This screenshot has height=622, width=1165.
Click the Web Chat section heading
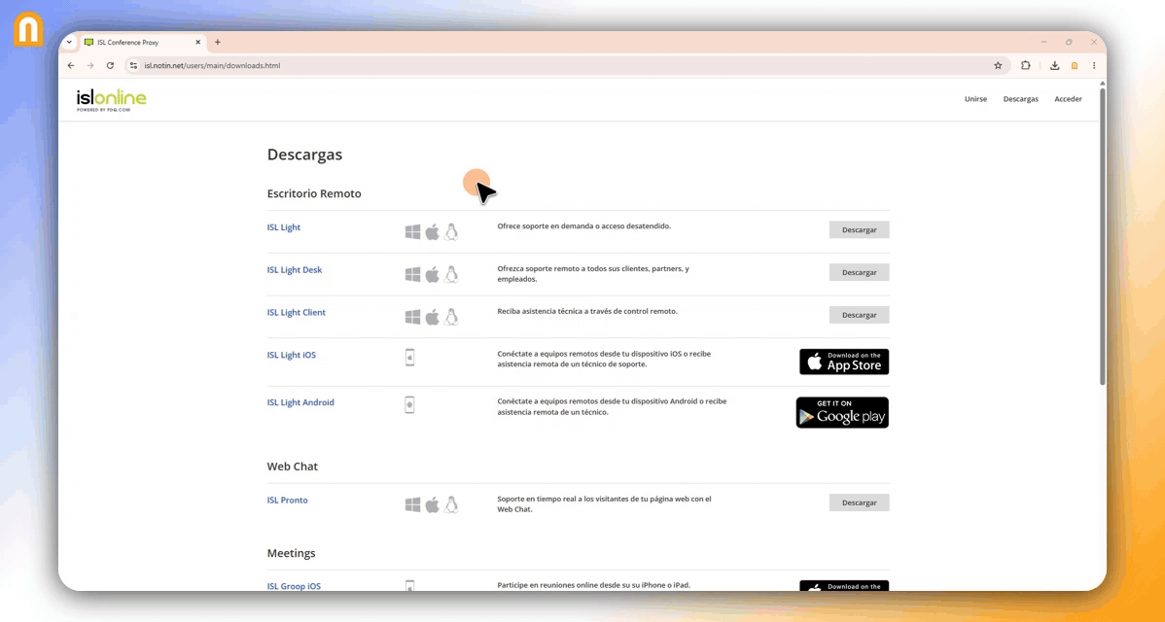(292, 466)
